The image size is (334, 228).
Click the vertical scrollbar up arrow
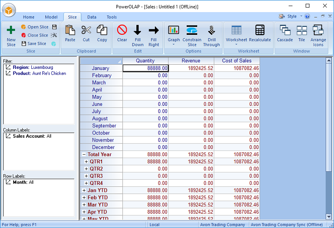[x=329, y=60]
